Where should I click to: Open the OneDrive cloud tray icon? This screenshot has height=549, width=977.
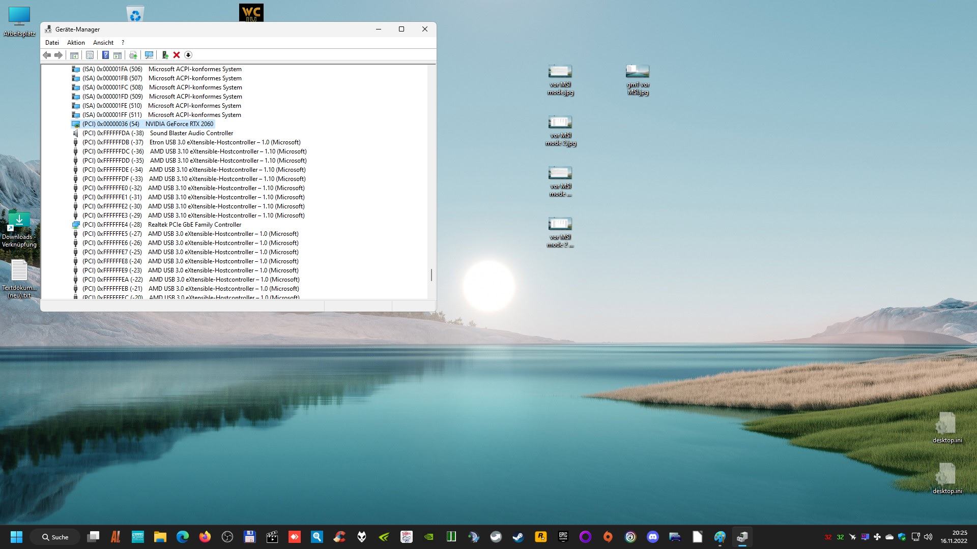[889, 537]
